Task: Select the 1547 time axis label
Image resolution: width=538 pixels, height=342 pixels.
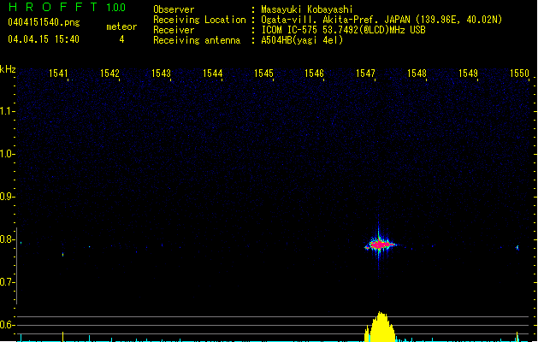Action: tap(365, 74)
